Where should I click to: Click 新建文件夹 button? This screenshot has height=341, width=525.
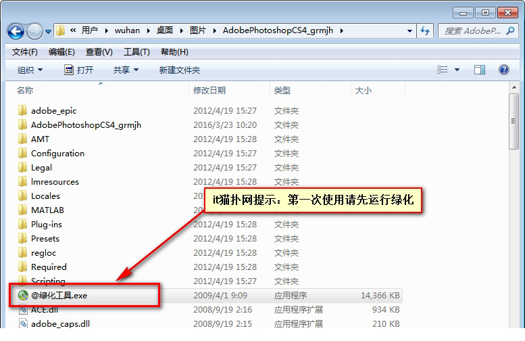click(180, 70)
